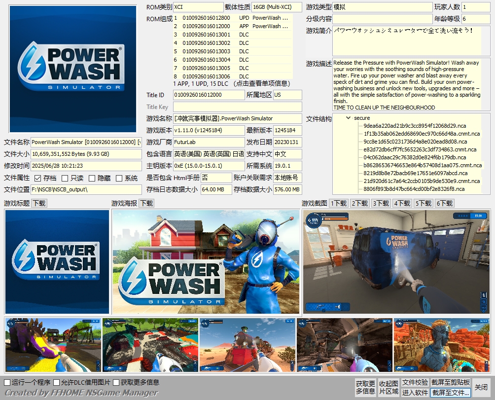Click the Title ID field
Viewport: 495px width, 400px height.
209,95
